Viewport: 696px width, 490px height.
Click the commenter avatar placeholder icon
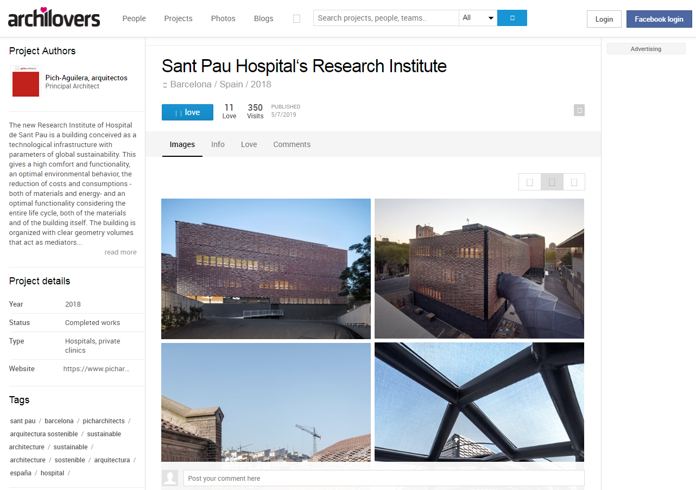(170, 478)
